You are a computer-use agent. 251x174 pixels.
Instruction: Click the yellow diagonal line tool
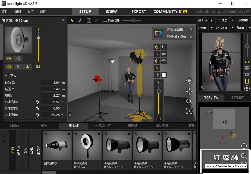point(96,20)
